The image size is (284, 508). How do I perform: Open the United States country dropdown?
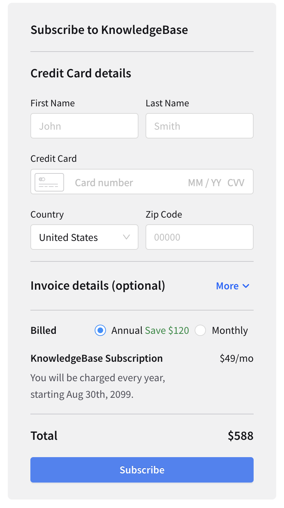pyautogui.click(x=84, y=237)
